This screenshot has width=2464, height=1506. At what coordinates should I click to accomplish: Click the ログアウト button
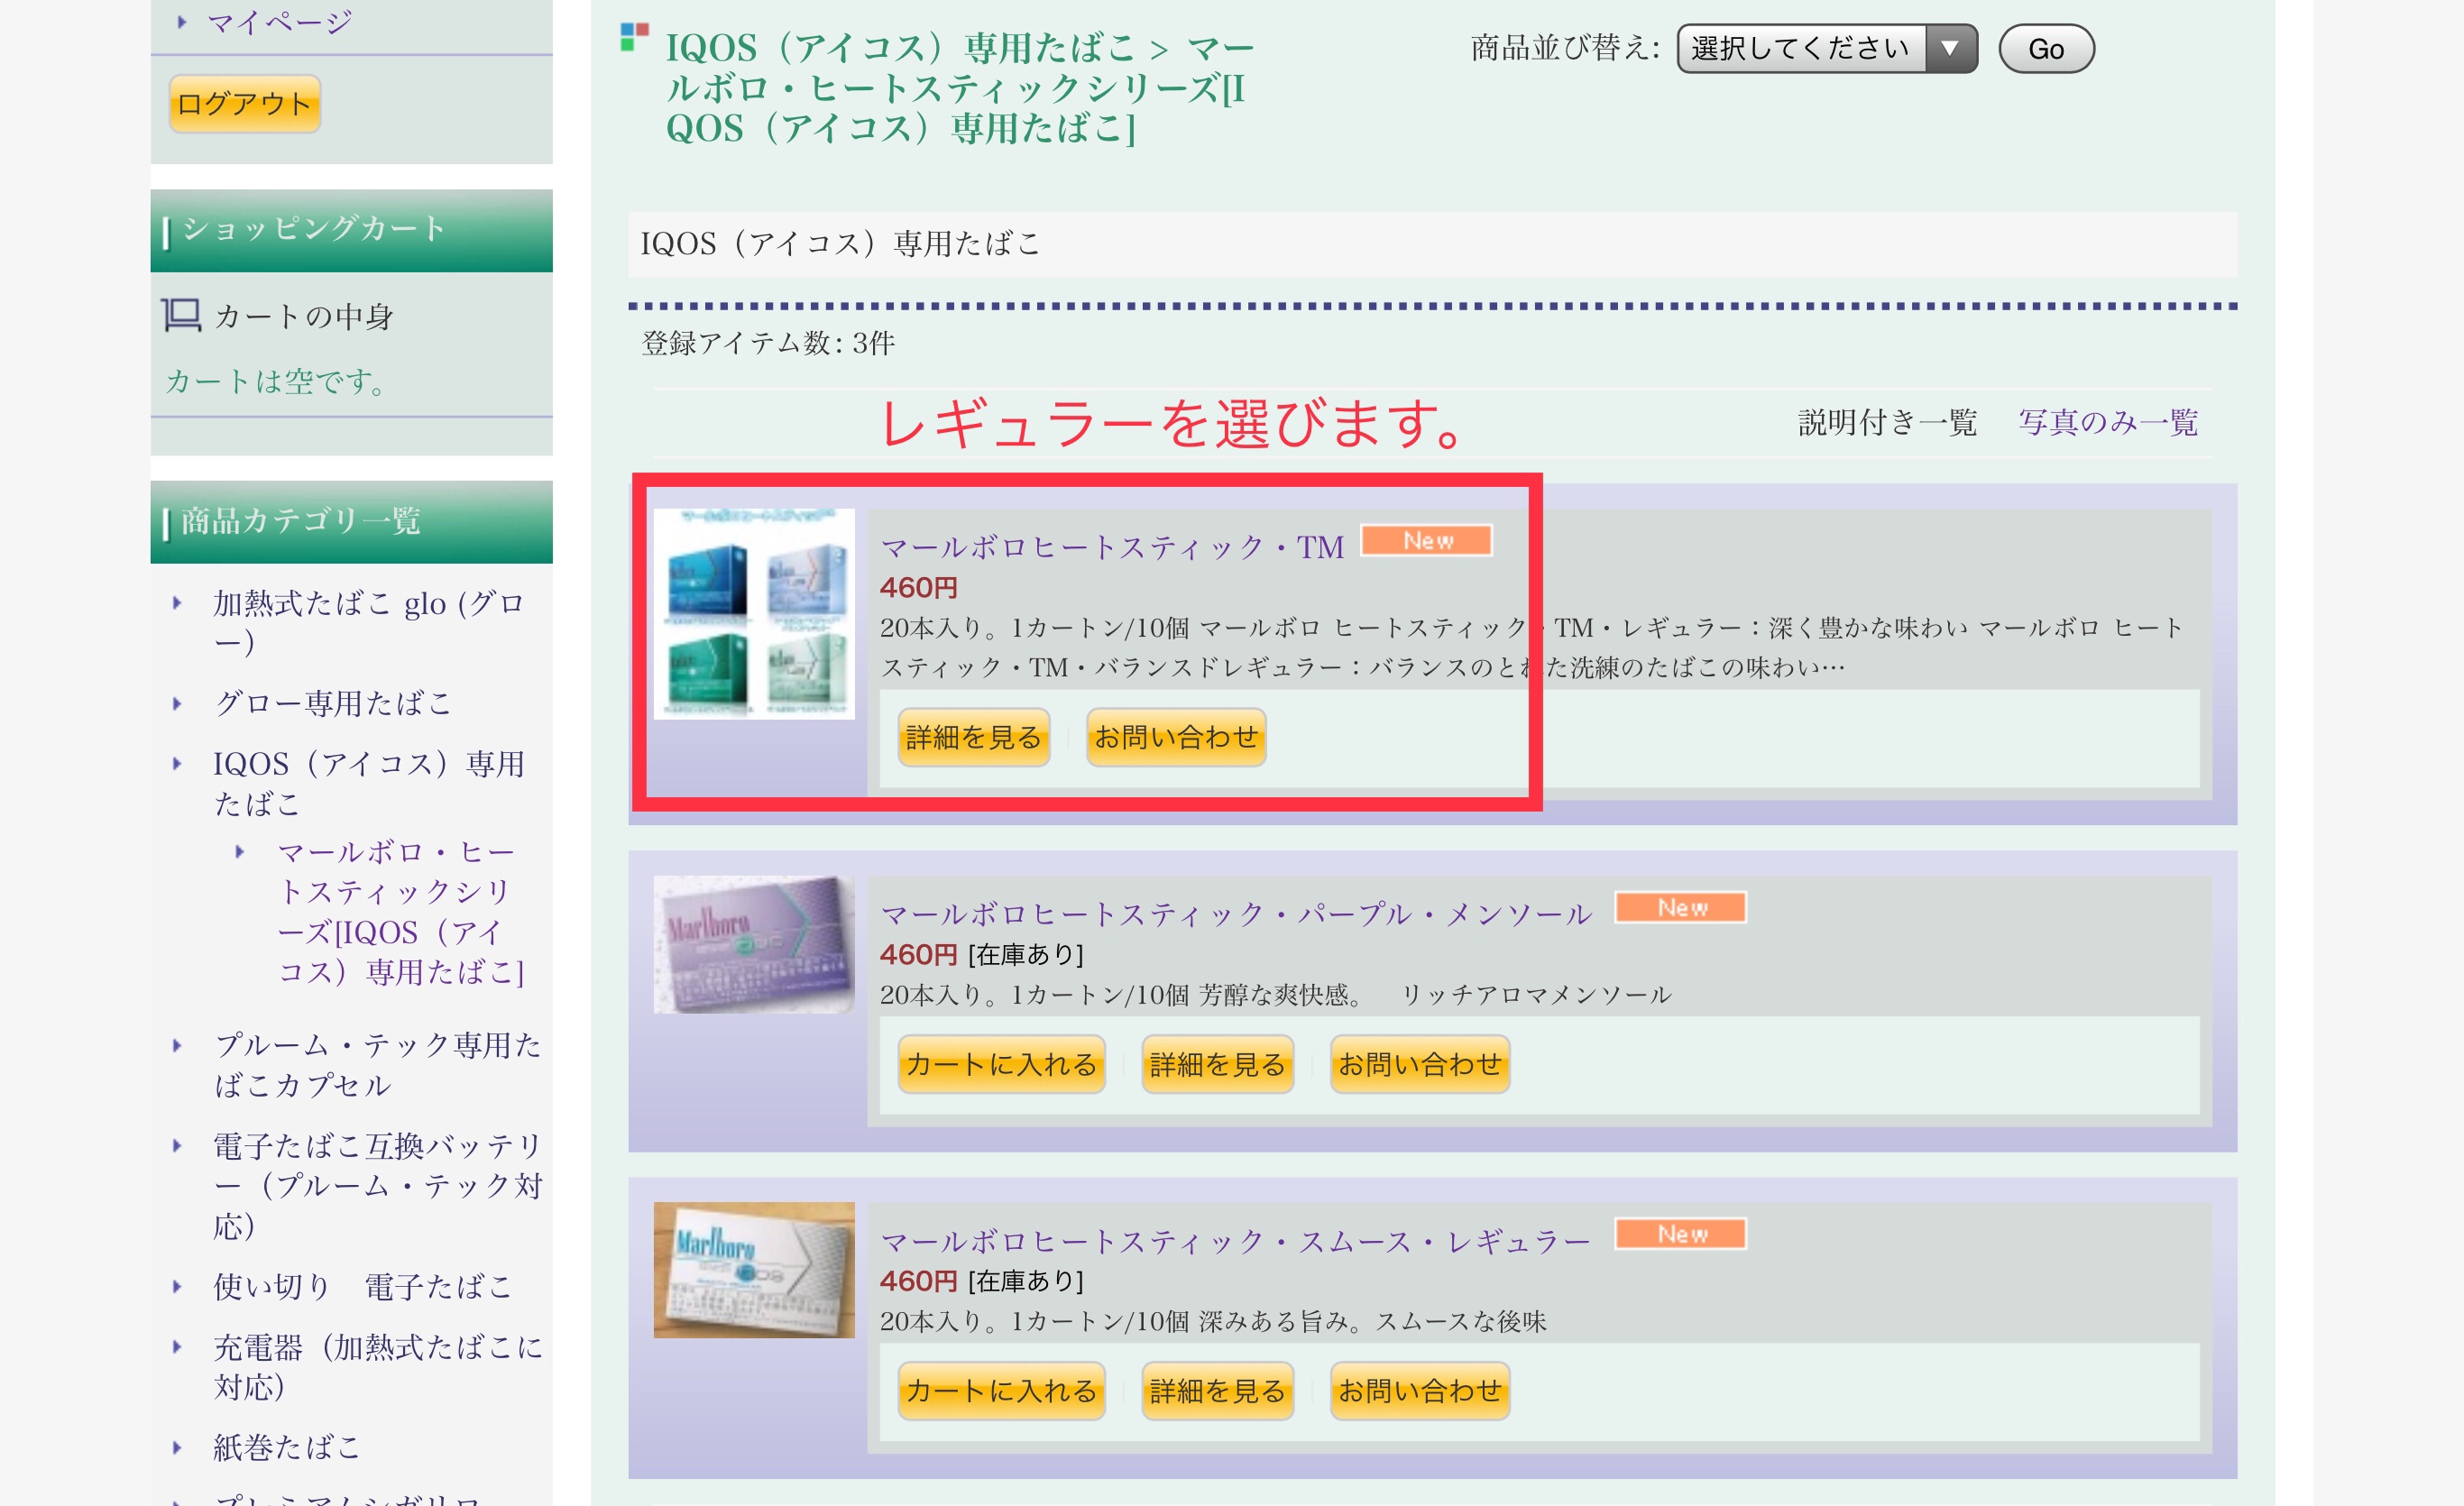click(244, 104)
